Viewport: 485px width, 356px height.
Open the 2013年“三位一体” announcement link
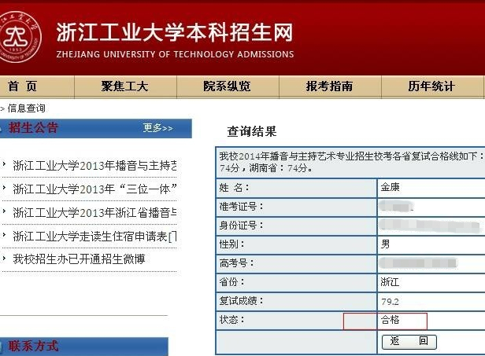(x=94, y=189)
